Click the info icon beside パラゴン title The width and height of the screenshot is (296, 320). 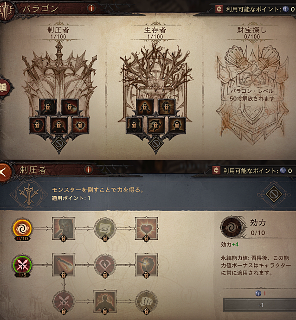(91, 8)
